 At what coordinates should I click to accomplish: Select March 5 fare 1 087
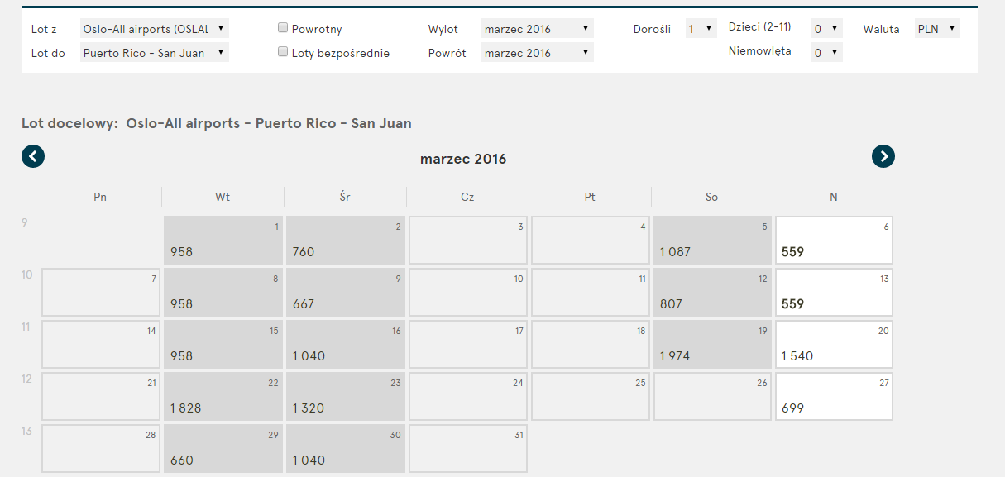coord(713,241)
